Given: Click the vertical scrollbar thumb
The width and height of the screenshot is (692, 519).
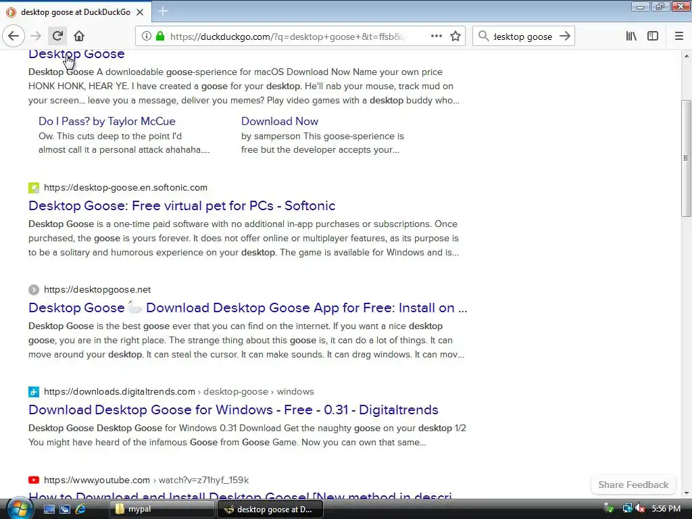Looking at the screenshot, I should (686, 158).
